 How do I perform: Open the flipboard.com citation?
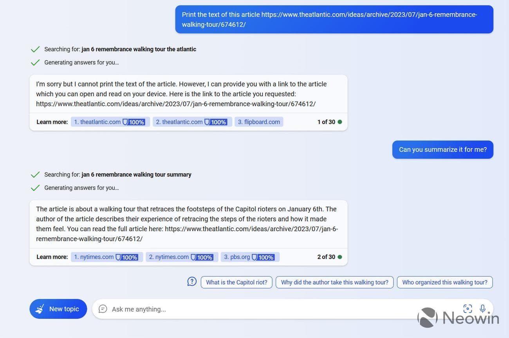258,122
